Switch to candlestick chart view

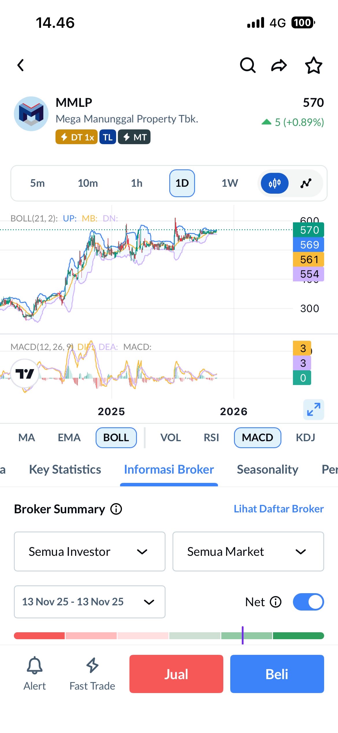click(274, 183)
